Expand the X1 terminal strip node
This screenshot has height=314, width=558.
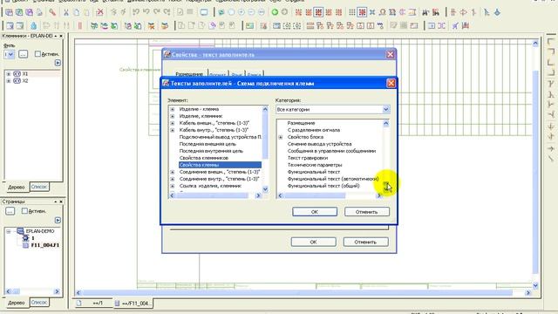tap(8, 73)
